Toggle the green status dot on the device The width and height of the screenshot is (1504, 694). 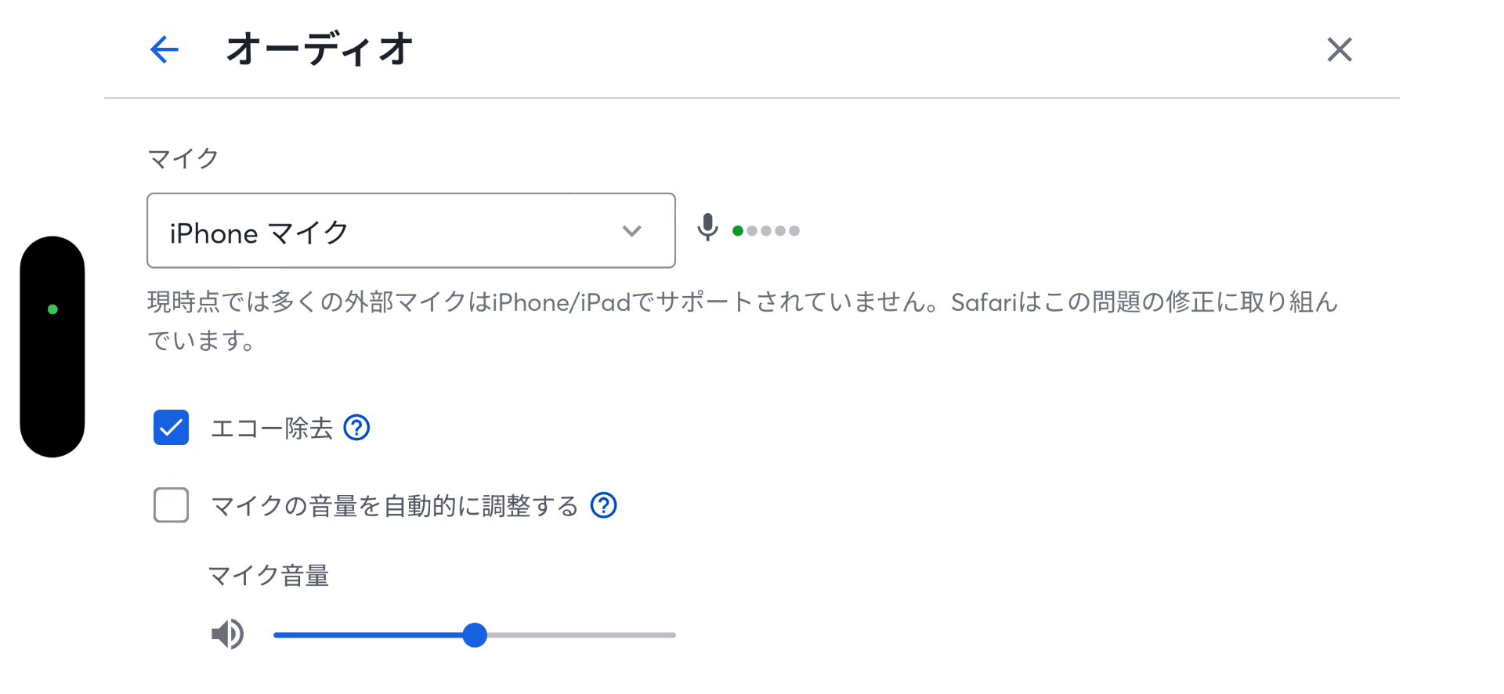52,309
